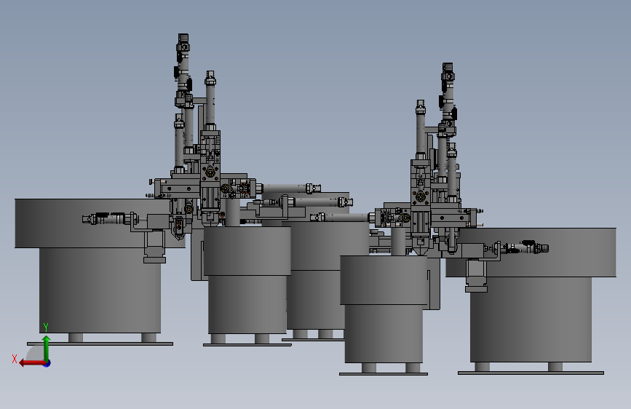Select the tallest vertical cylinder on right assembly
Screen dimensions: 631x409
448,100
